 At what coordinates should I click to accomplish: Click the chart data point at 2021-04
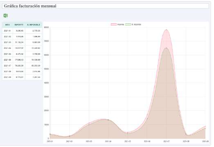(108, 120)
